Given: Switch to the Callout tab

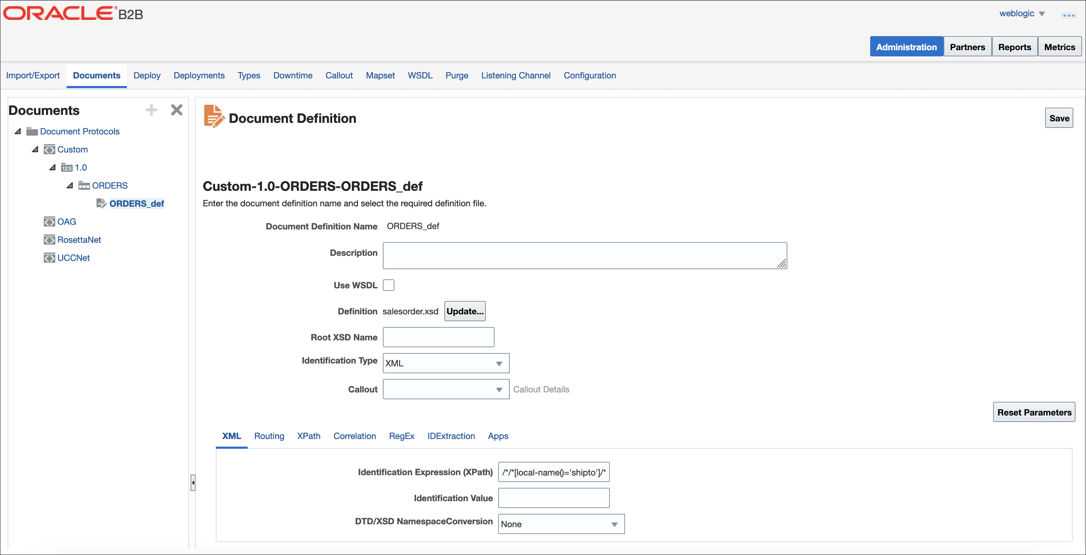Looking at the screenshot, I should point(339,76).
